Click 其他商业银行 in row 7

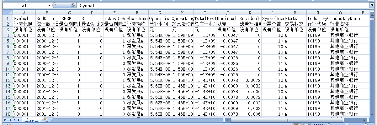tap(341, 52)
